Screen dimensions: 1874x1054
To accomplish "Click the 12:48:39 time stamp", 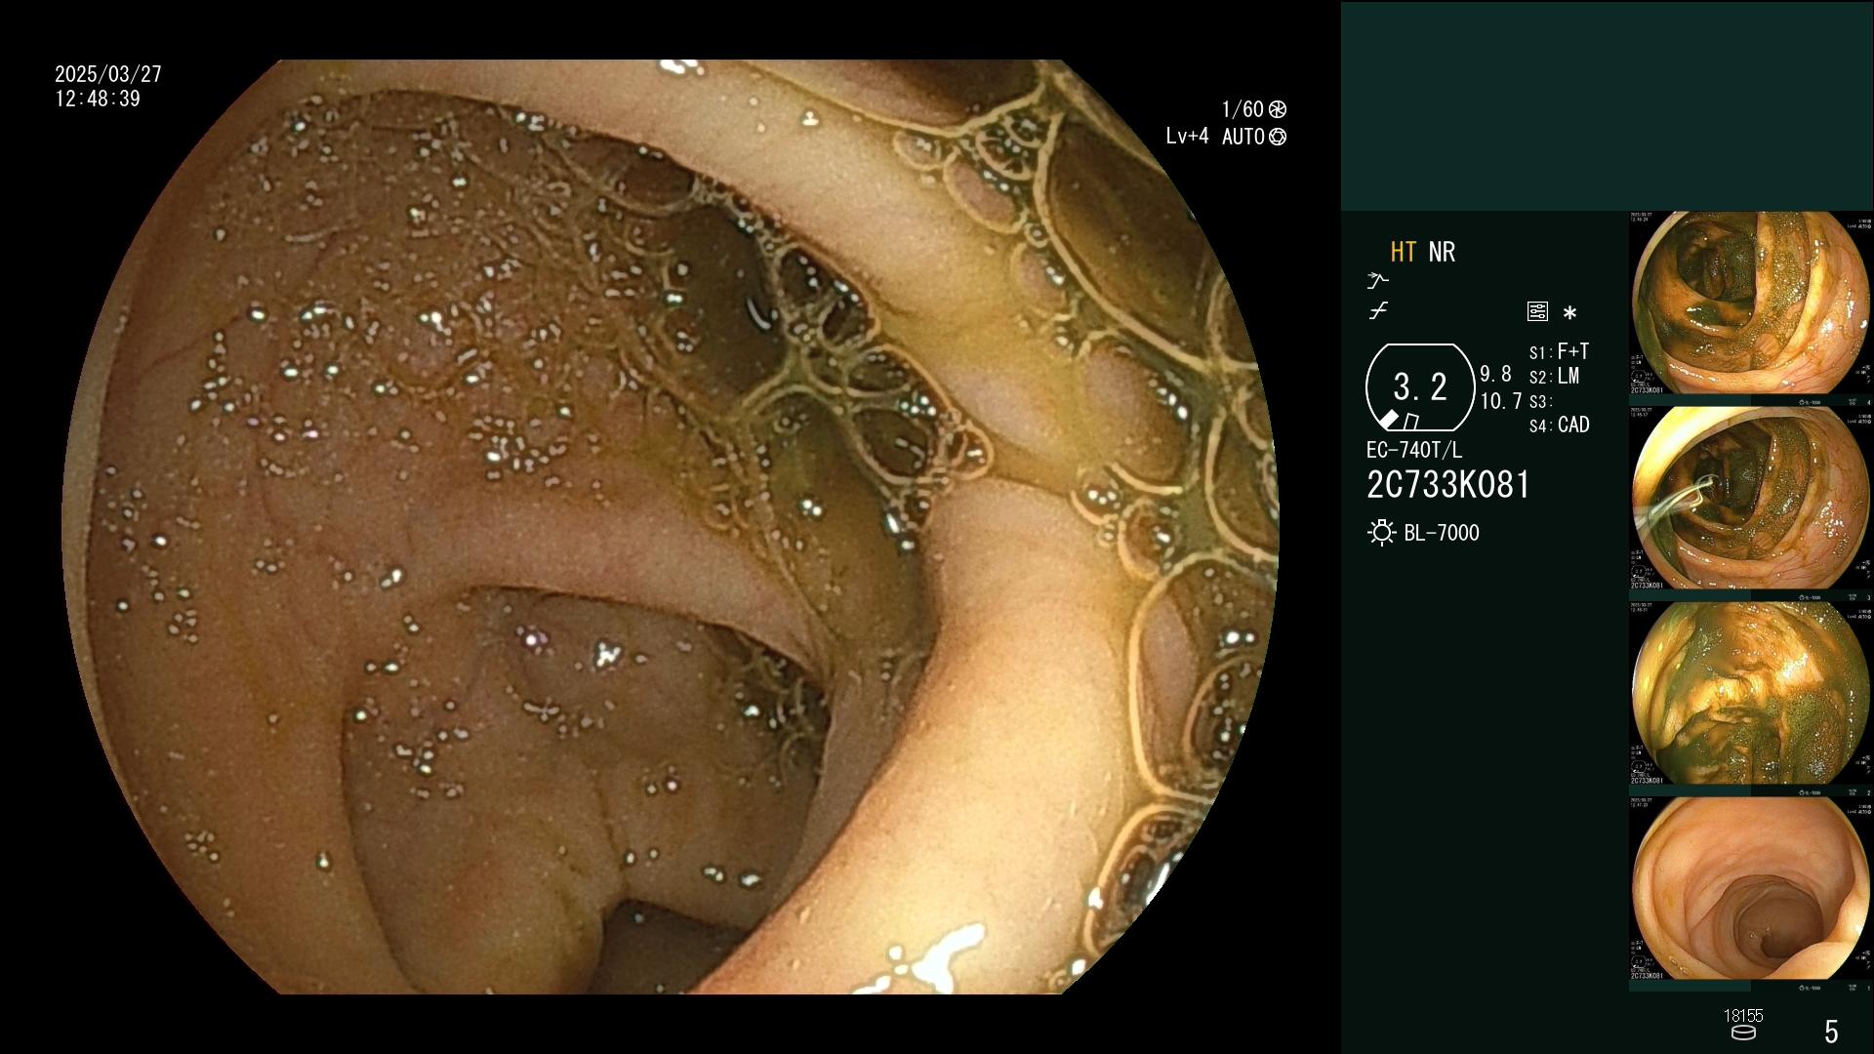I will (x=98, y=99).
